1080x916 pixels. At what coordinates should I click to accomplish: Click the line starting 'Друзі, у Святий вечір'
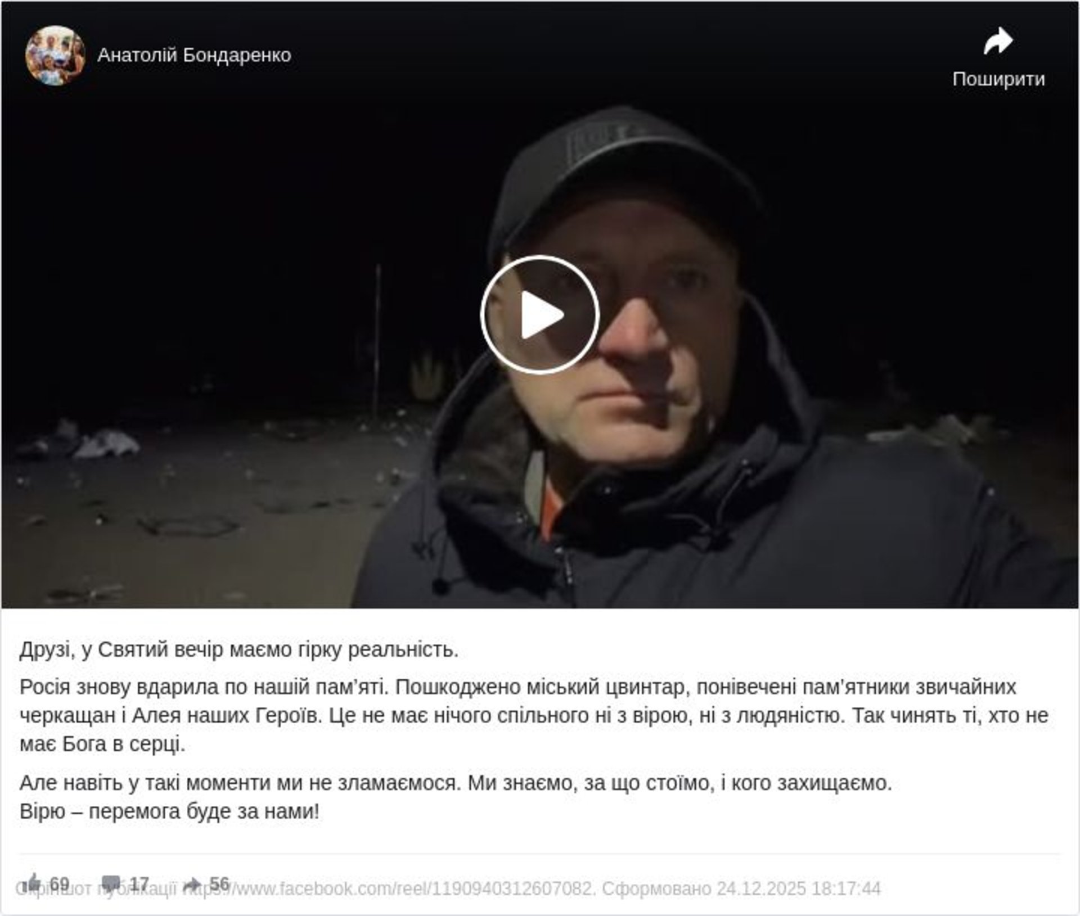coord(239,650)
